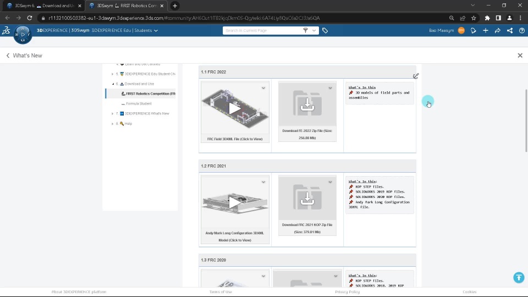Click the tag icon beside search bar
The width and height of the screenshot is (528, 297).
(325, 30)
